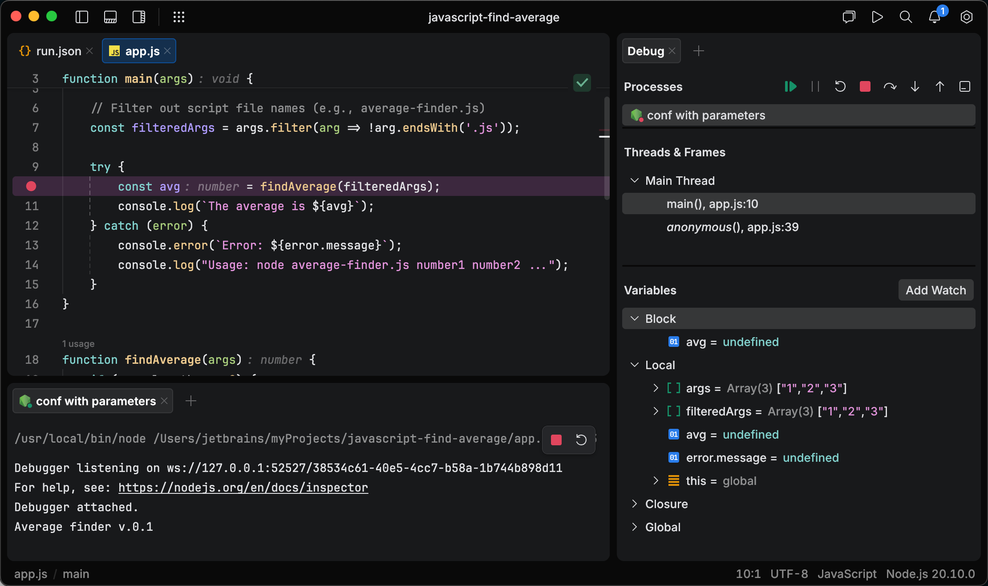988x586 pixels.
Task: Select the Debug panel tab
Action: pos(645,51)
